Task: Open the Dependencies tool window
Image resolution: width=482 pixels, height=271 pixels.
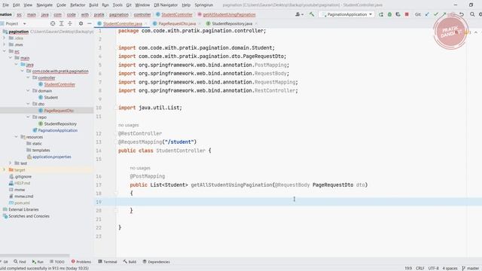Action: click(156, 262)
